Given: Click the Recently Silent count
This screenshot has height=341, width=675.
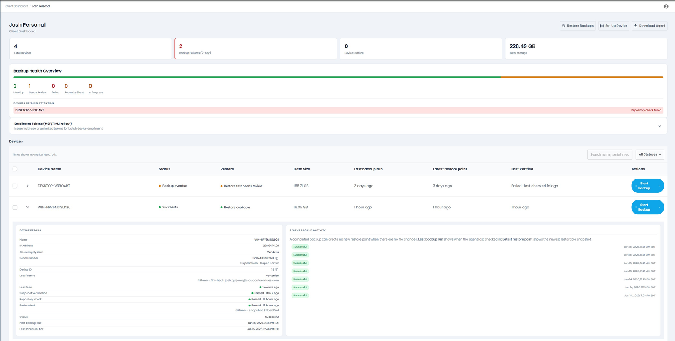Looking at the screenshot, I should coord(66,86).
